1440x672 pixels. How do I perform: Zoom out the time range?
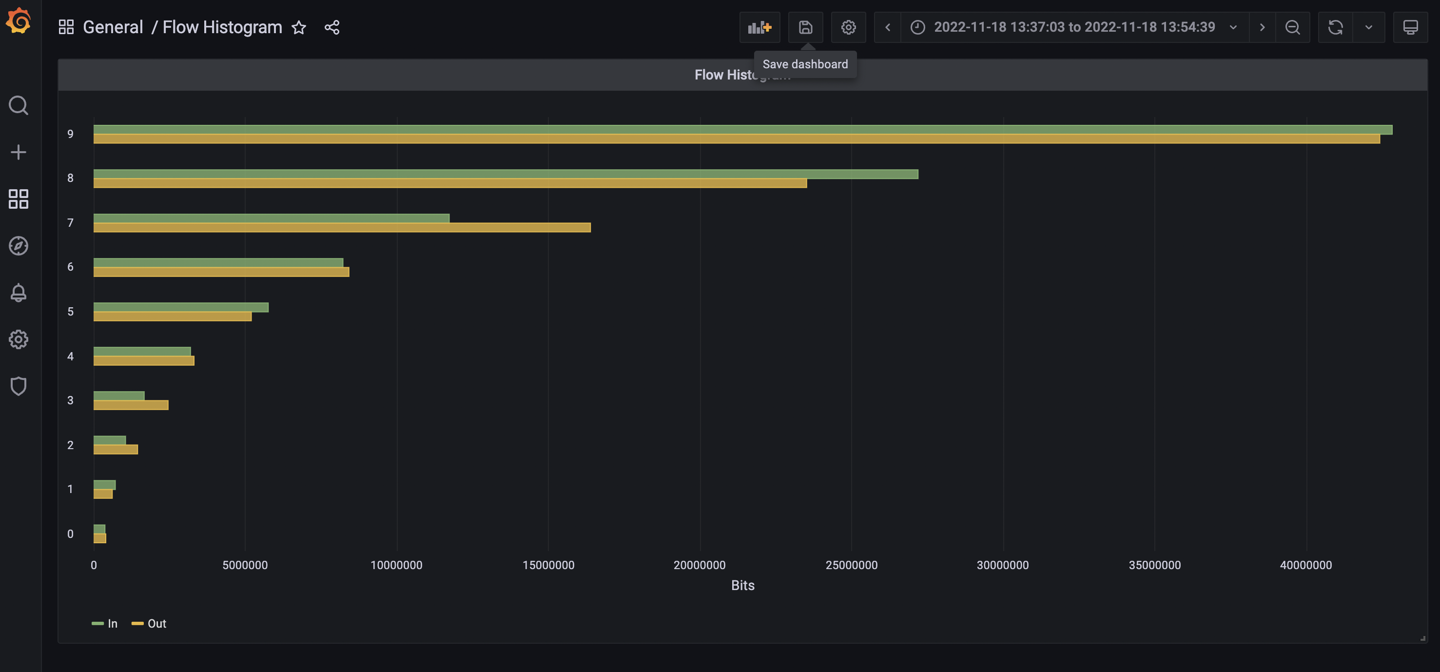click(x=1292, y=27)
